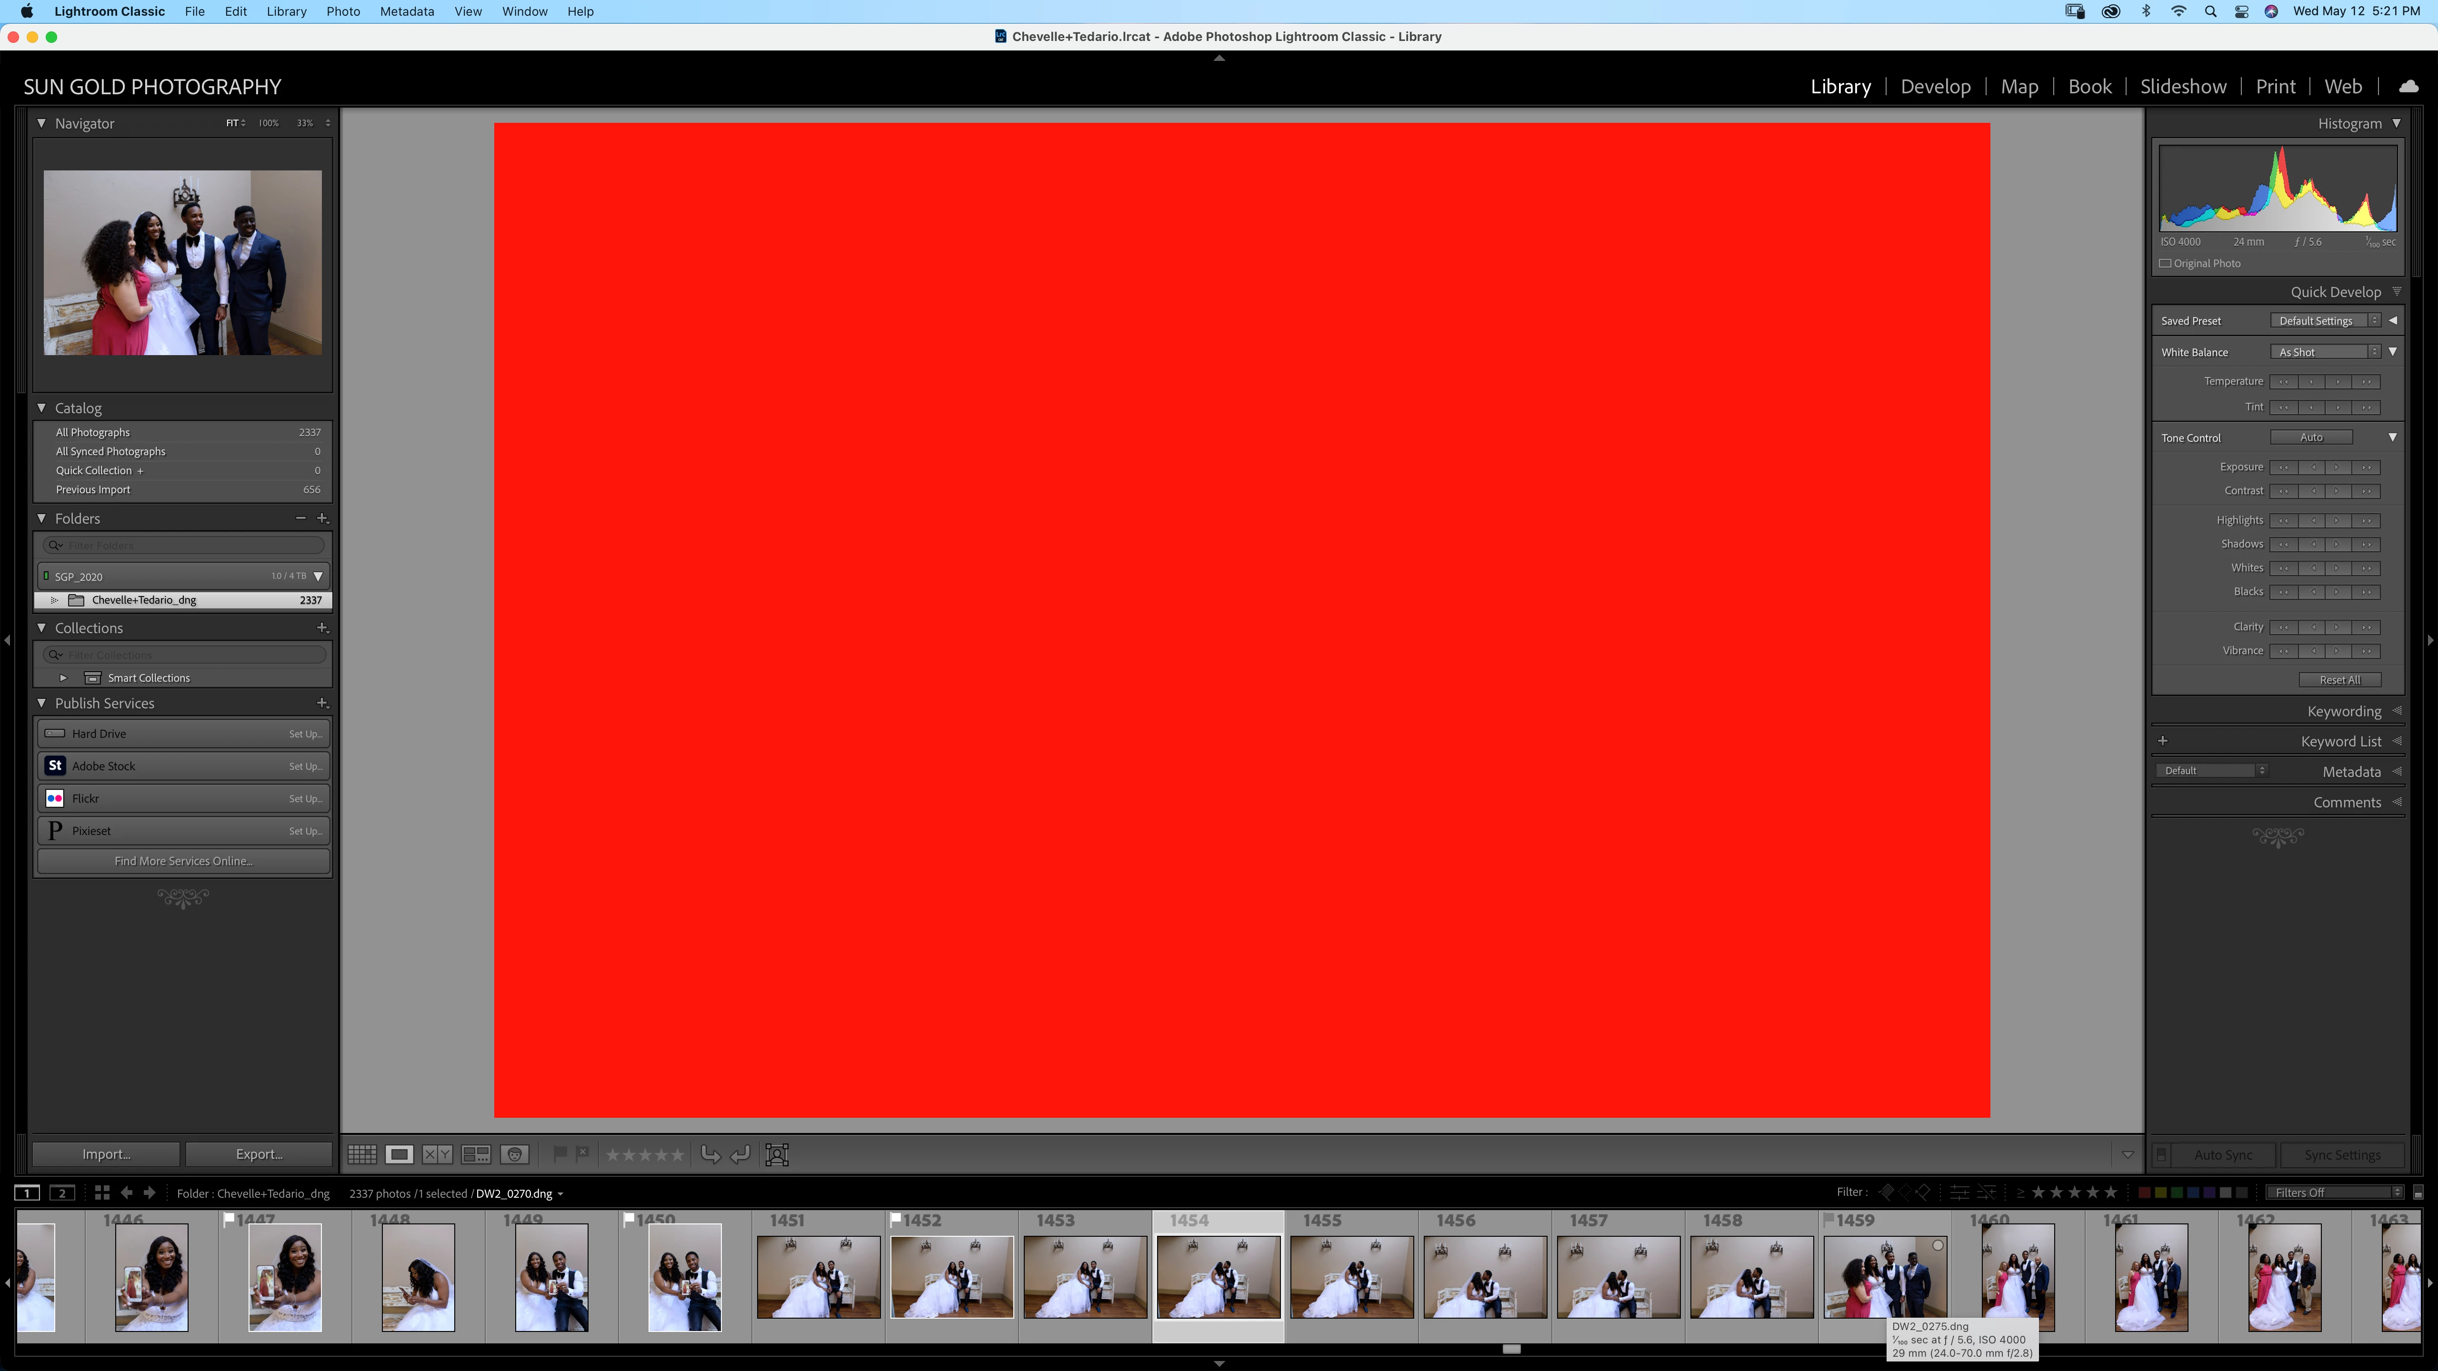Open cloud sync status icon
Image resolution: width=2438 pixels, height=1371 pixels.
point(2408,86)
